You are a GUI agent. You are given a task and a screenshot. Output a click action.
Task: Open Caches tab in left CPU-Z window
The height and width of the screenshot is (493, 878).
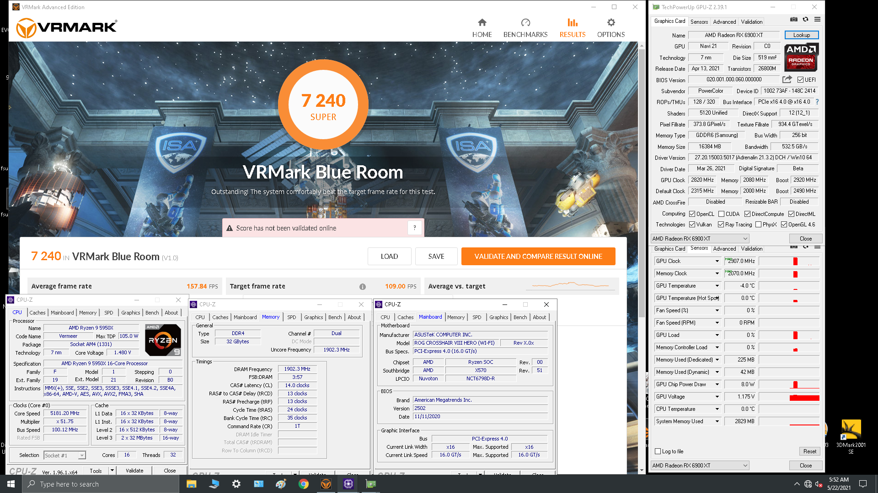click(37, 313)
